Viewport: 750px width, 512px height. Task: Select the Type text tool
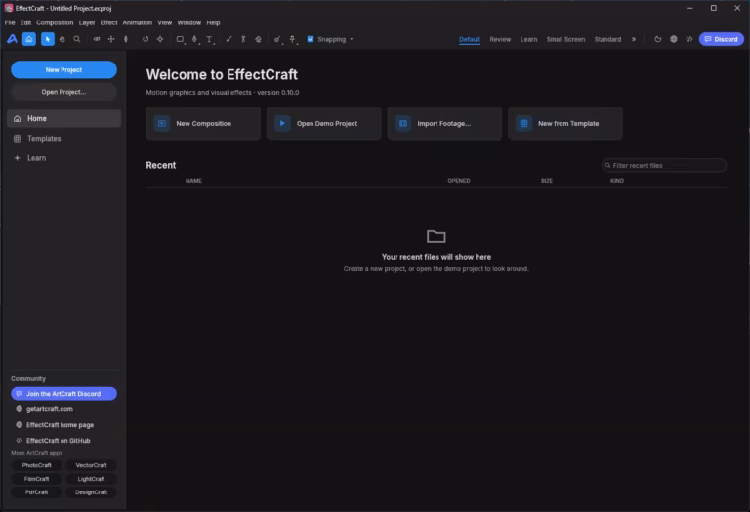[210, 39]
